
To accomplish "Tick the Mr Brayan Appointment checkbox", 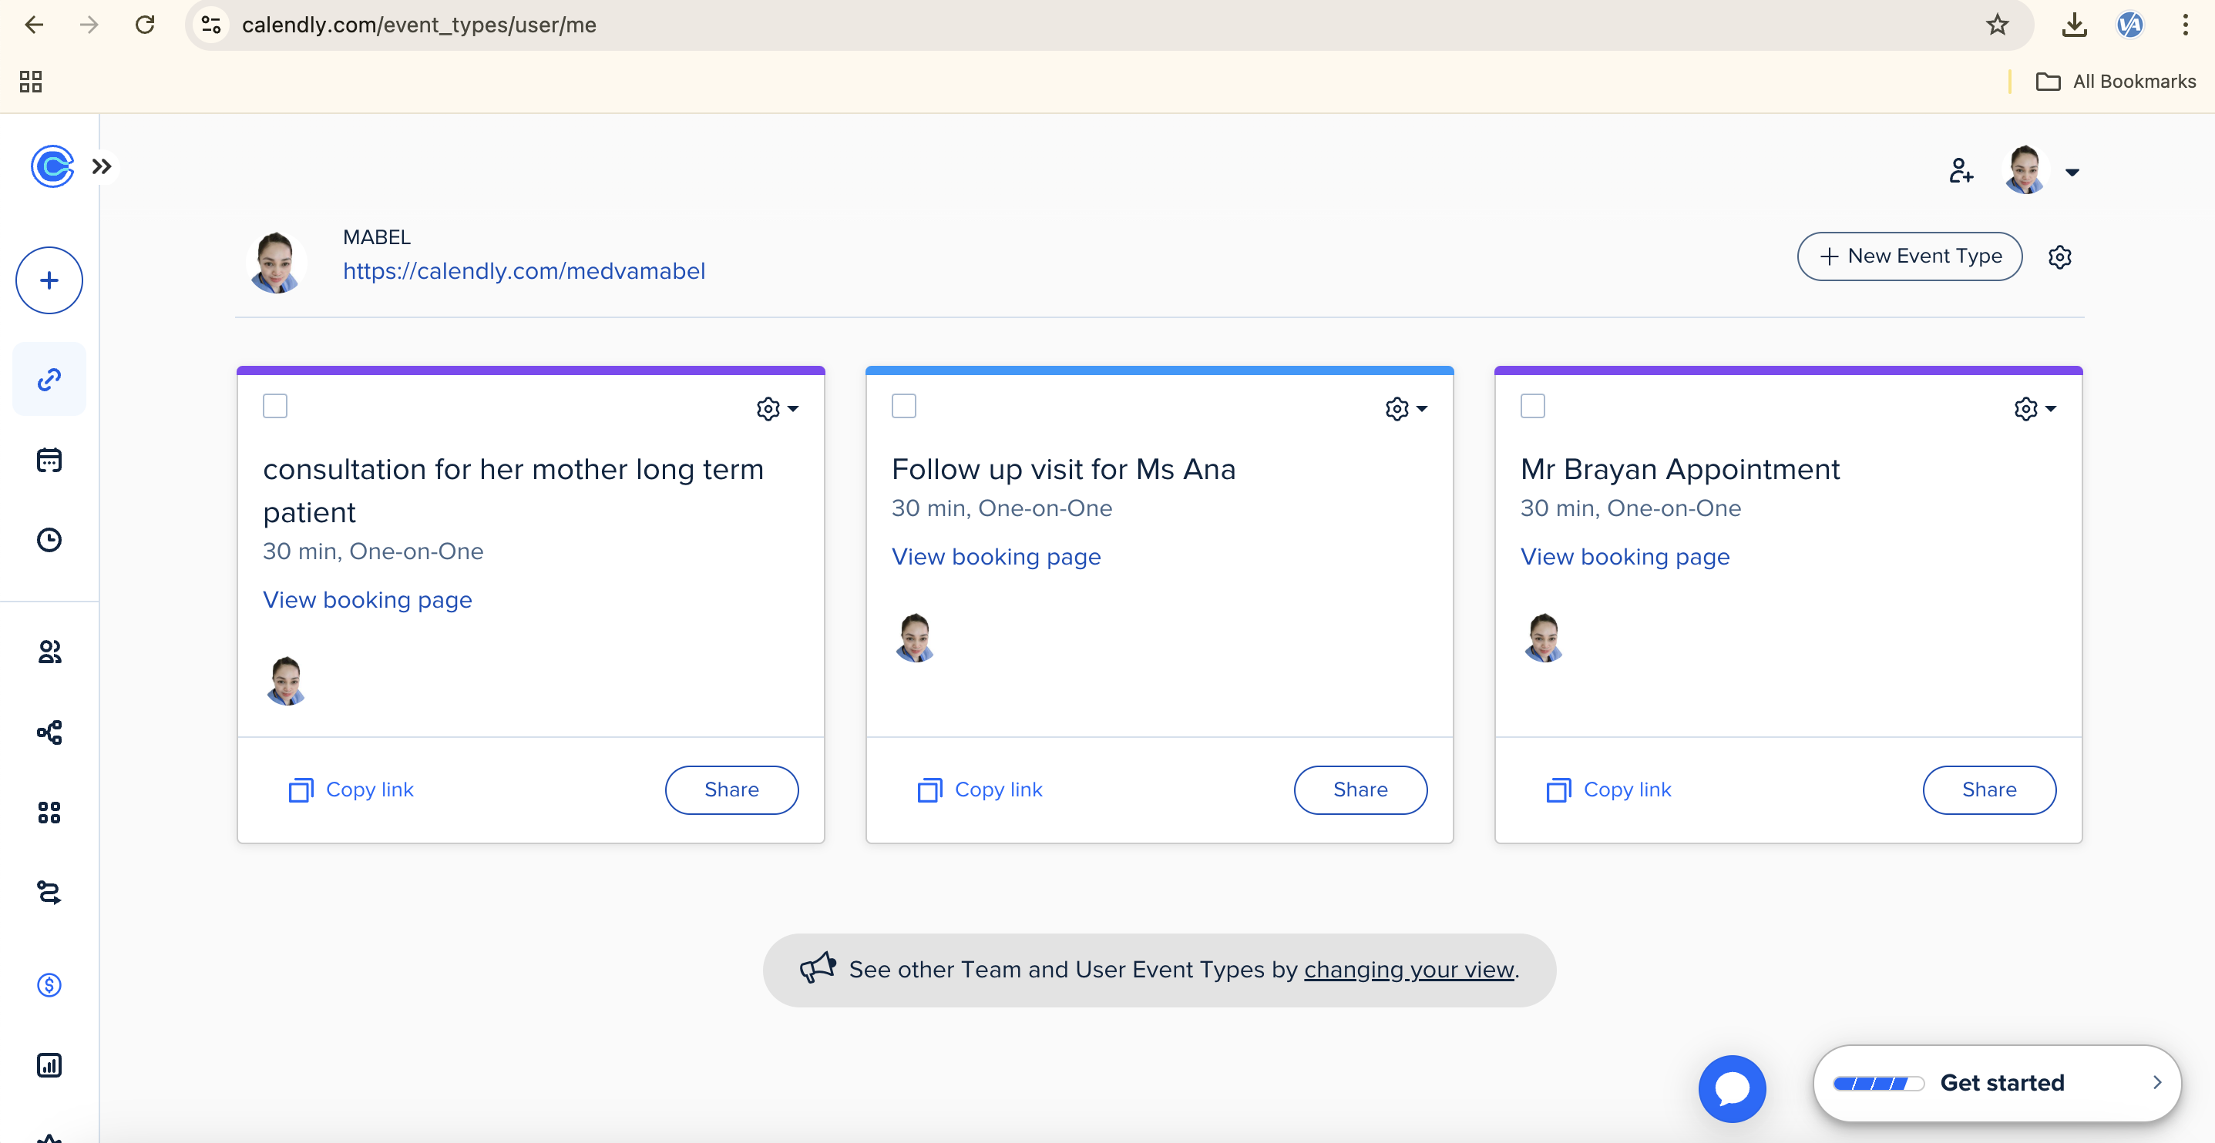I will pos(1532,406).
